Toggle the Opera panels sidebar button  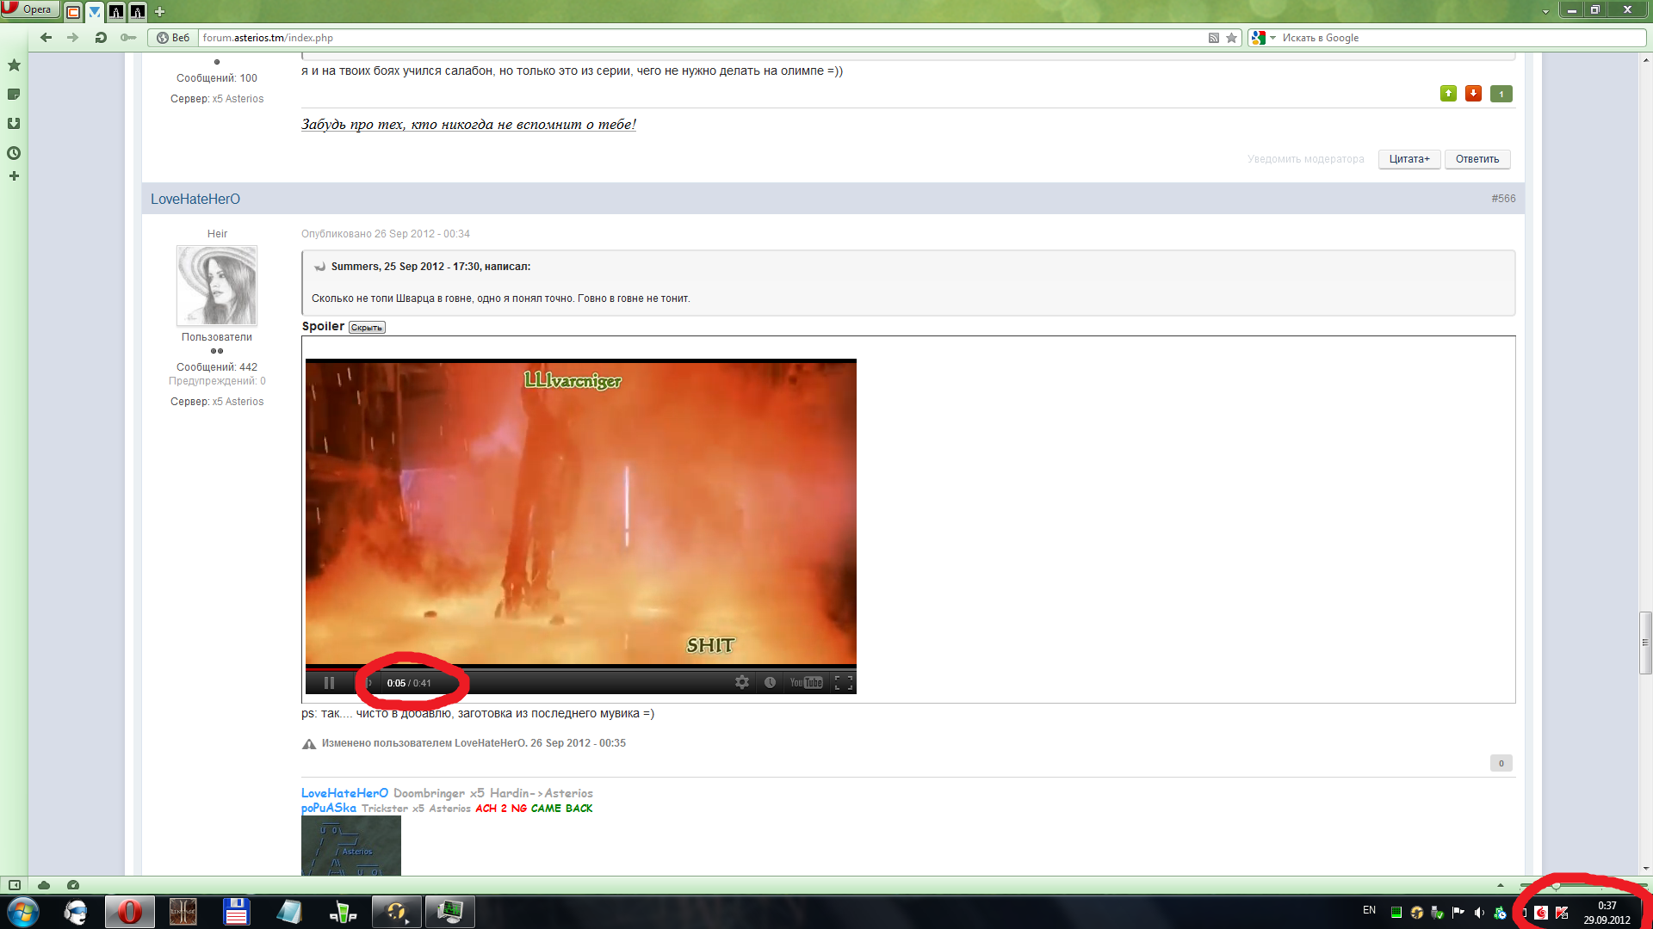(x=15, y=885)
